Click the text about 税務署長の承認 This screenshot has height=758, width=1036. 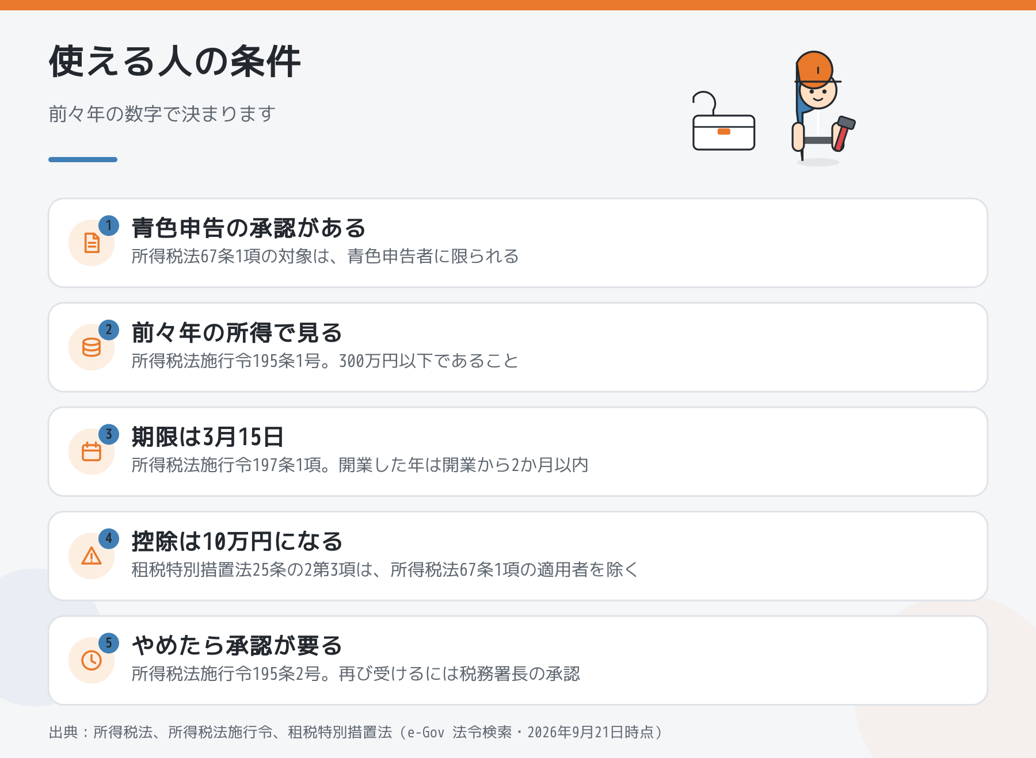[x=356, y=673]
